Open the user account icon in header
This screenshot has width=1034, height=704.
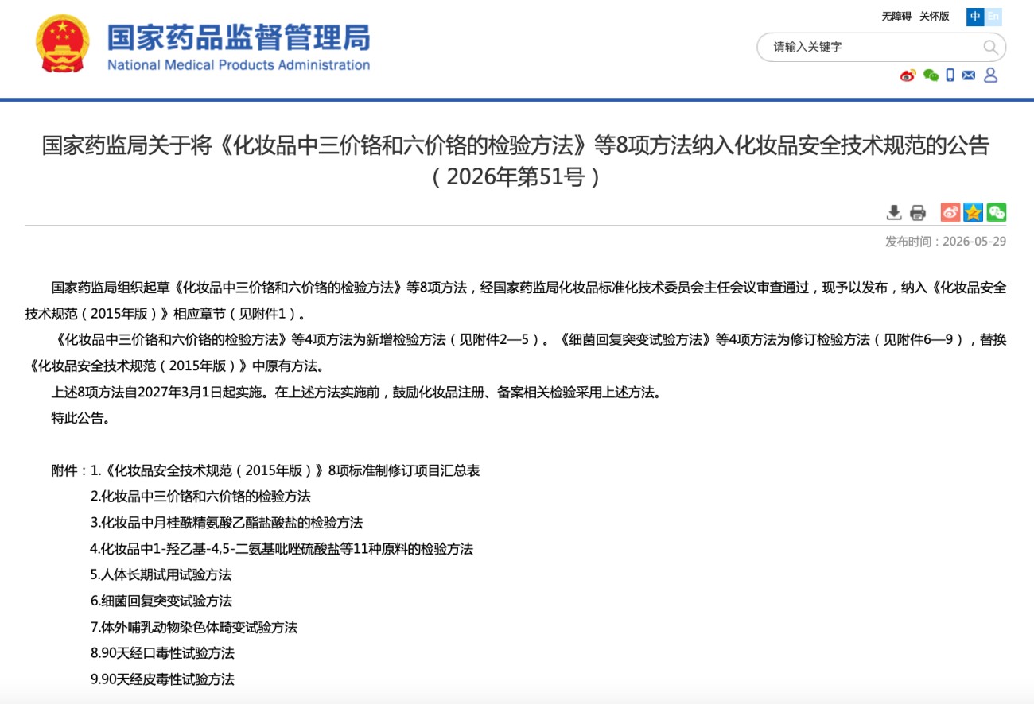click(991, 75)
